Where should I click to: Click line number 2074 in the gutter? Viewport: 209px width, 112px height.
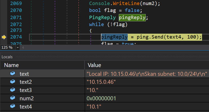pyautogui.click(x=16, y=37)
